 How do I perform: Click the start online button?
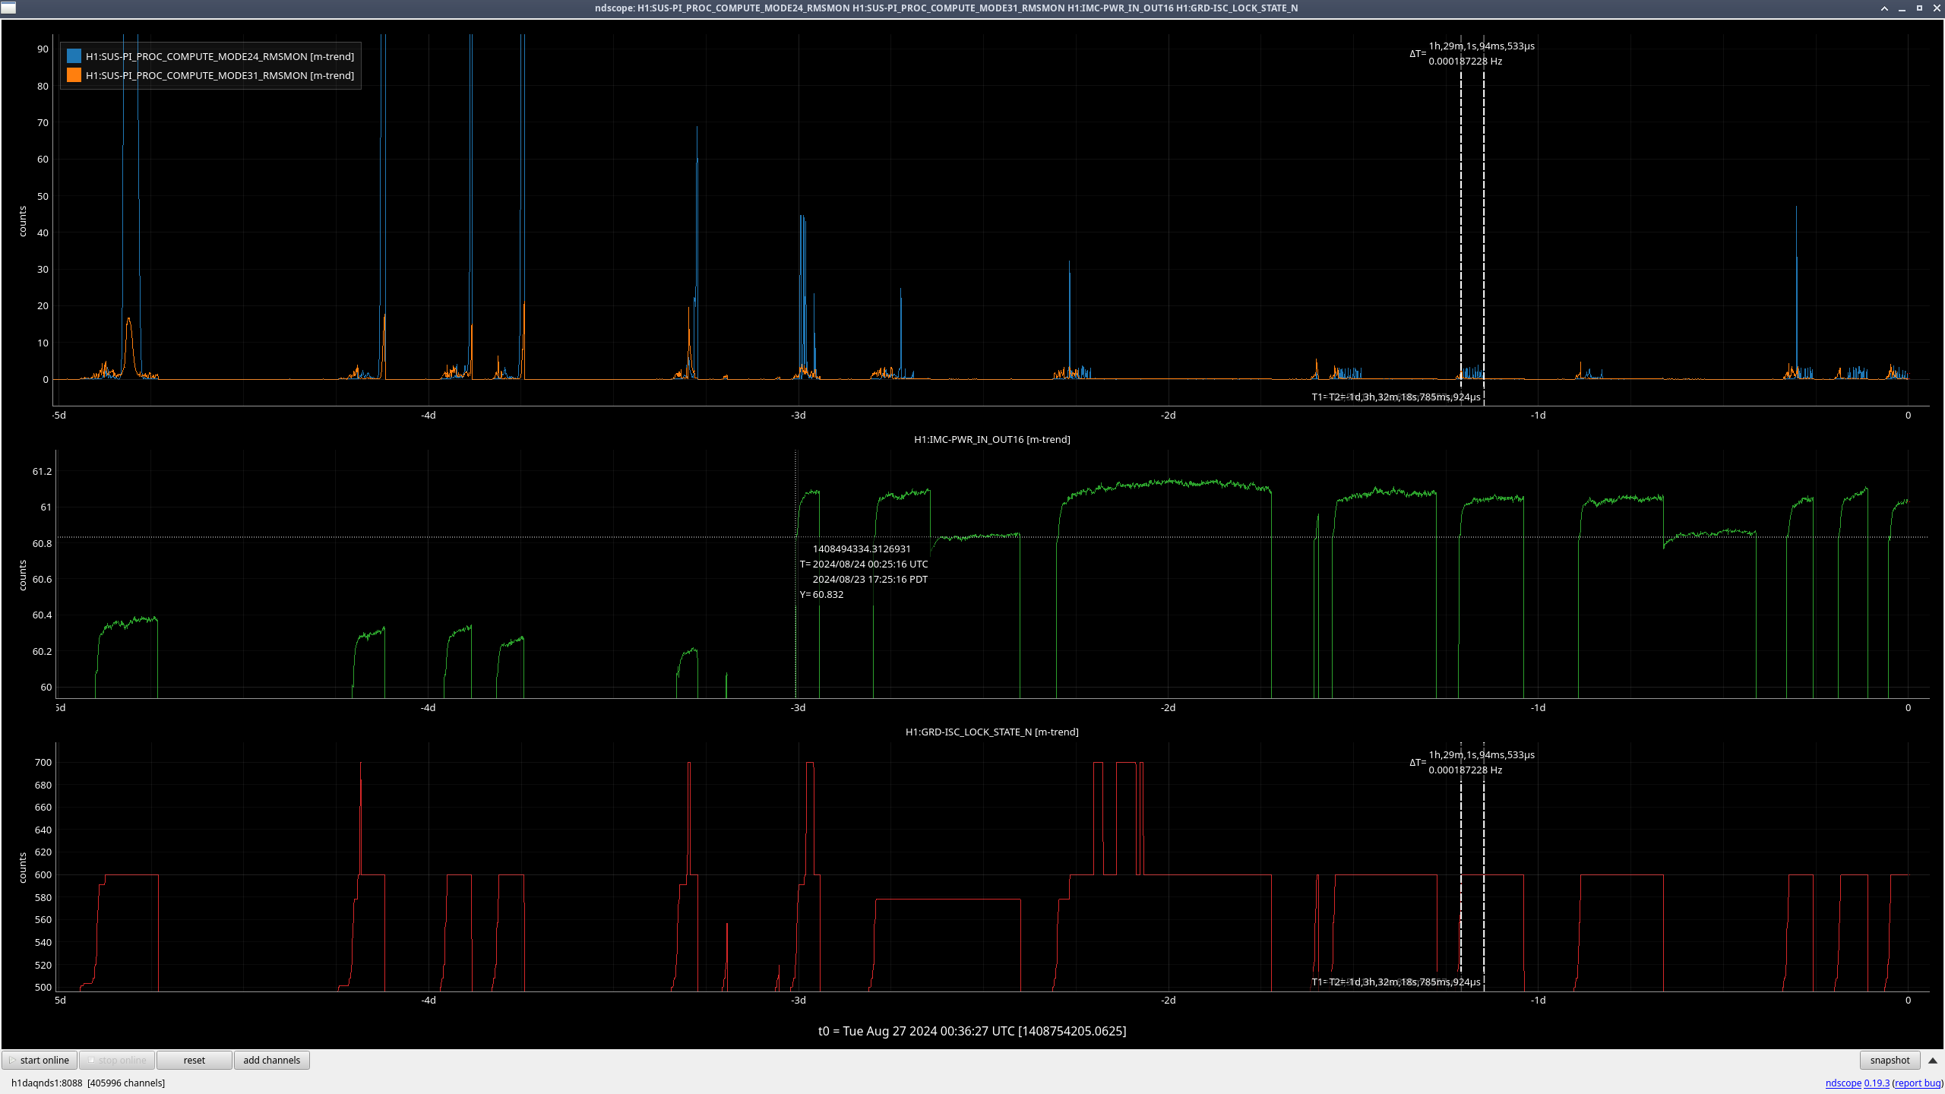click(40, 1060)
